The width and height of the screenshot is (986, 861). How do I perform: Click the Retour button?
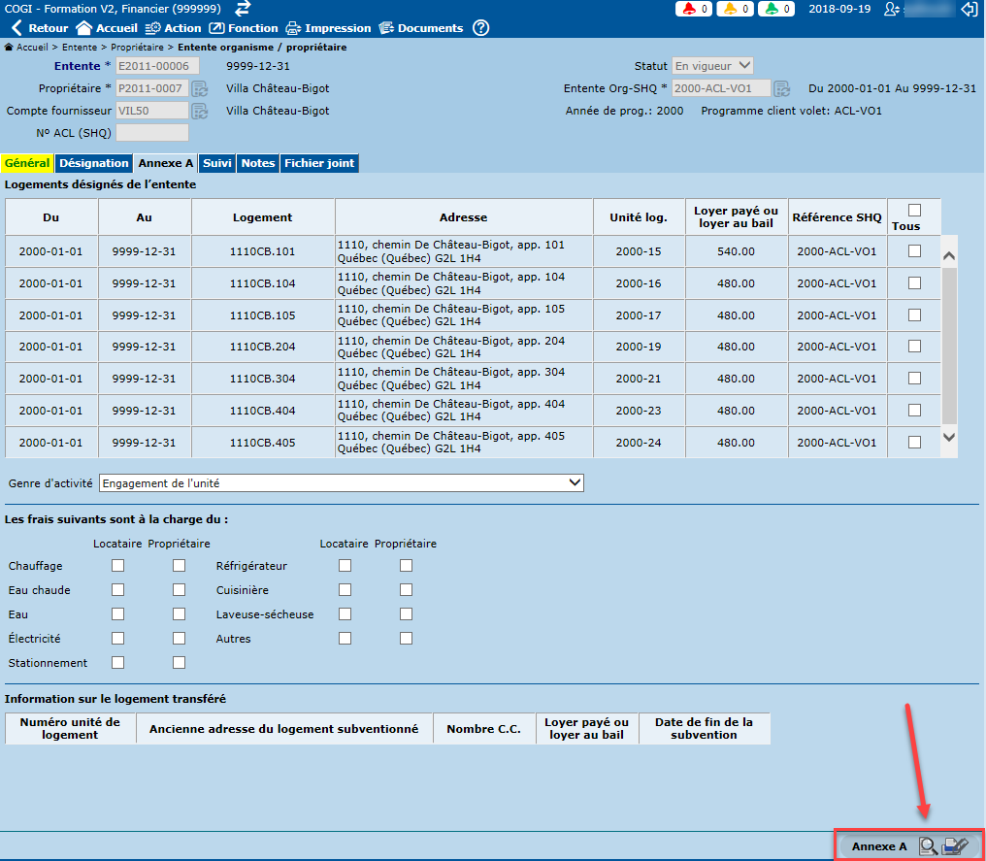39,28
